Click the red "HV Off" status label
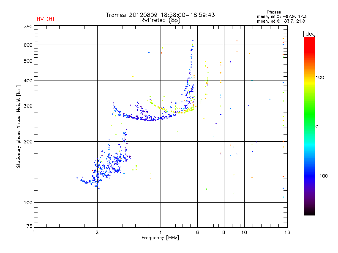 point(46,19)
